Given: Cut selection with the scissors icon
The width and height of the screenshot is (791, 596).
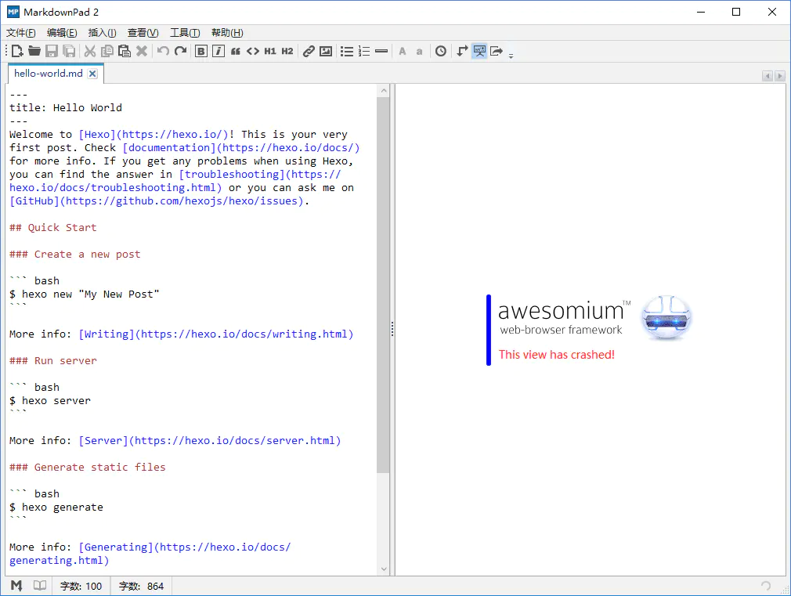Looking at the screenshot, I should point(90,51).
